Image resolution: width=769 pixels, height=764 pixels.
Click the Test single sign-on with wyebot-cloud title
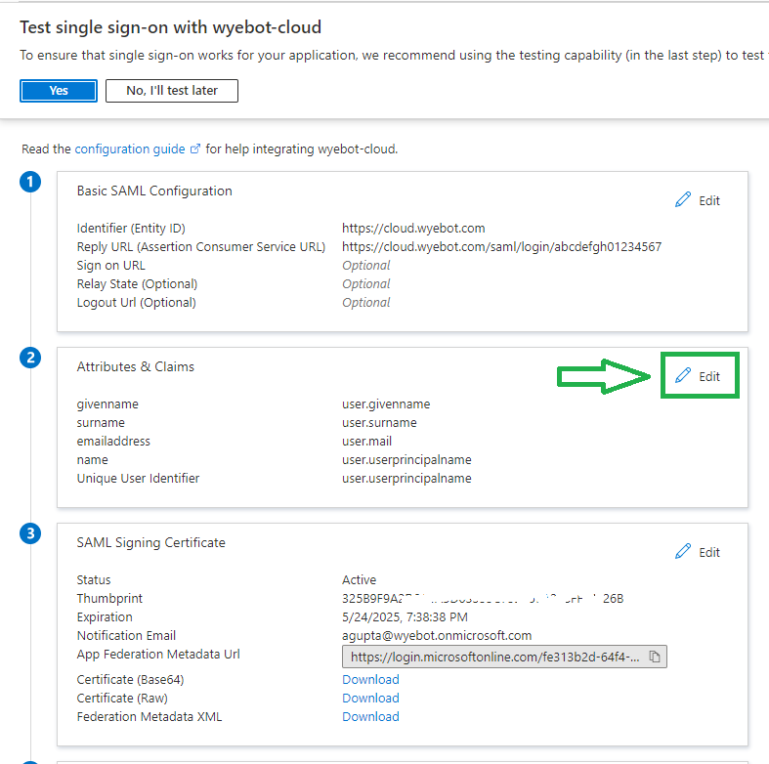point(170,27)
